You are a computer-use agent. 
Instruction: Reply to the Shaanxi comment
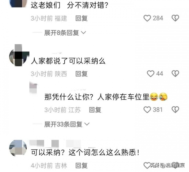(x=82, y=74)
